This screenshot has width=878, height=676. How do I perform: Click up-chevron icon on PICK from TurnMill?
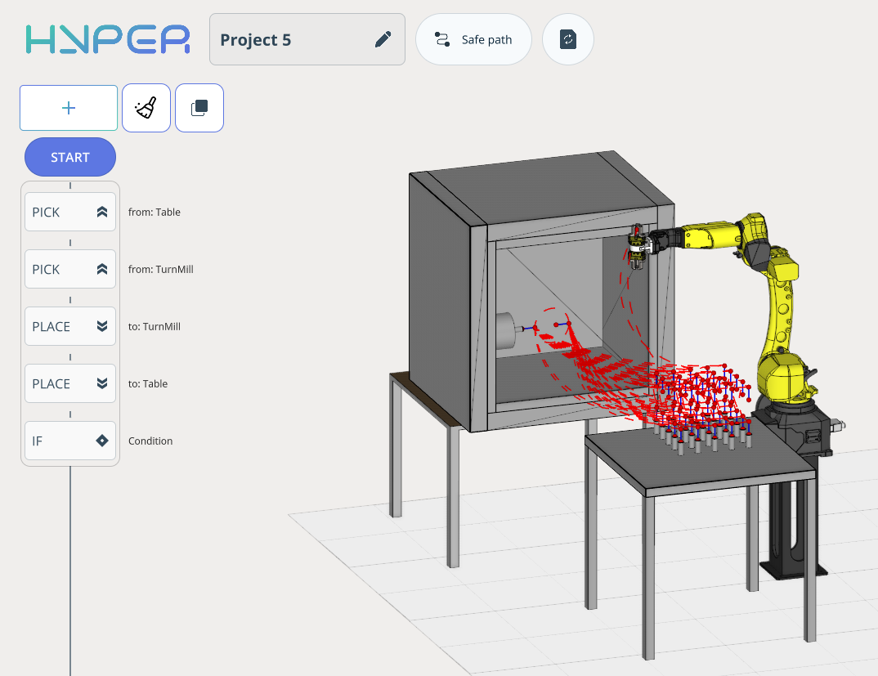click(x=102, y=269)
